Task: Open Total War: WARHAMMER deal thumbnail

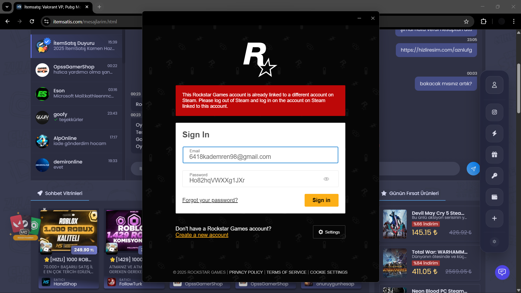Action: point(395,263)
